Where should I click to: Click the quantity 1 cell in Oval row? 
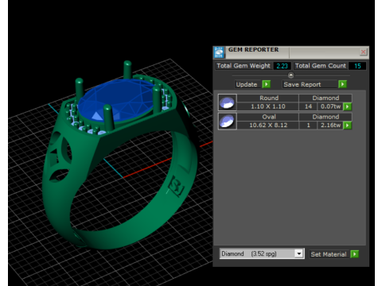(x=308, y=125)
